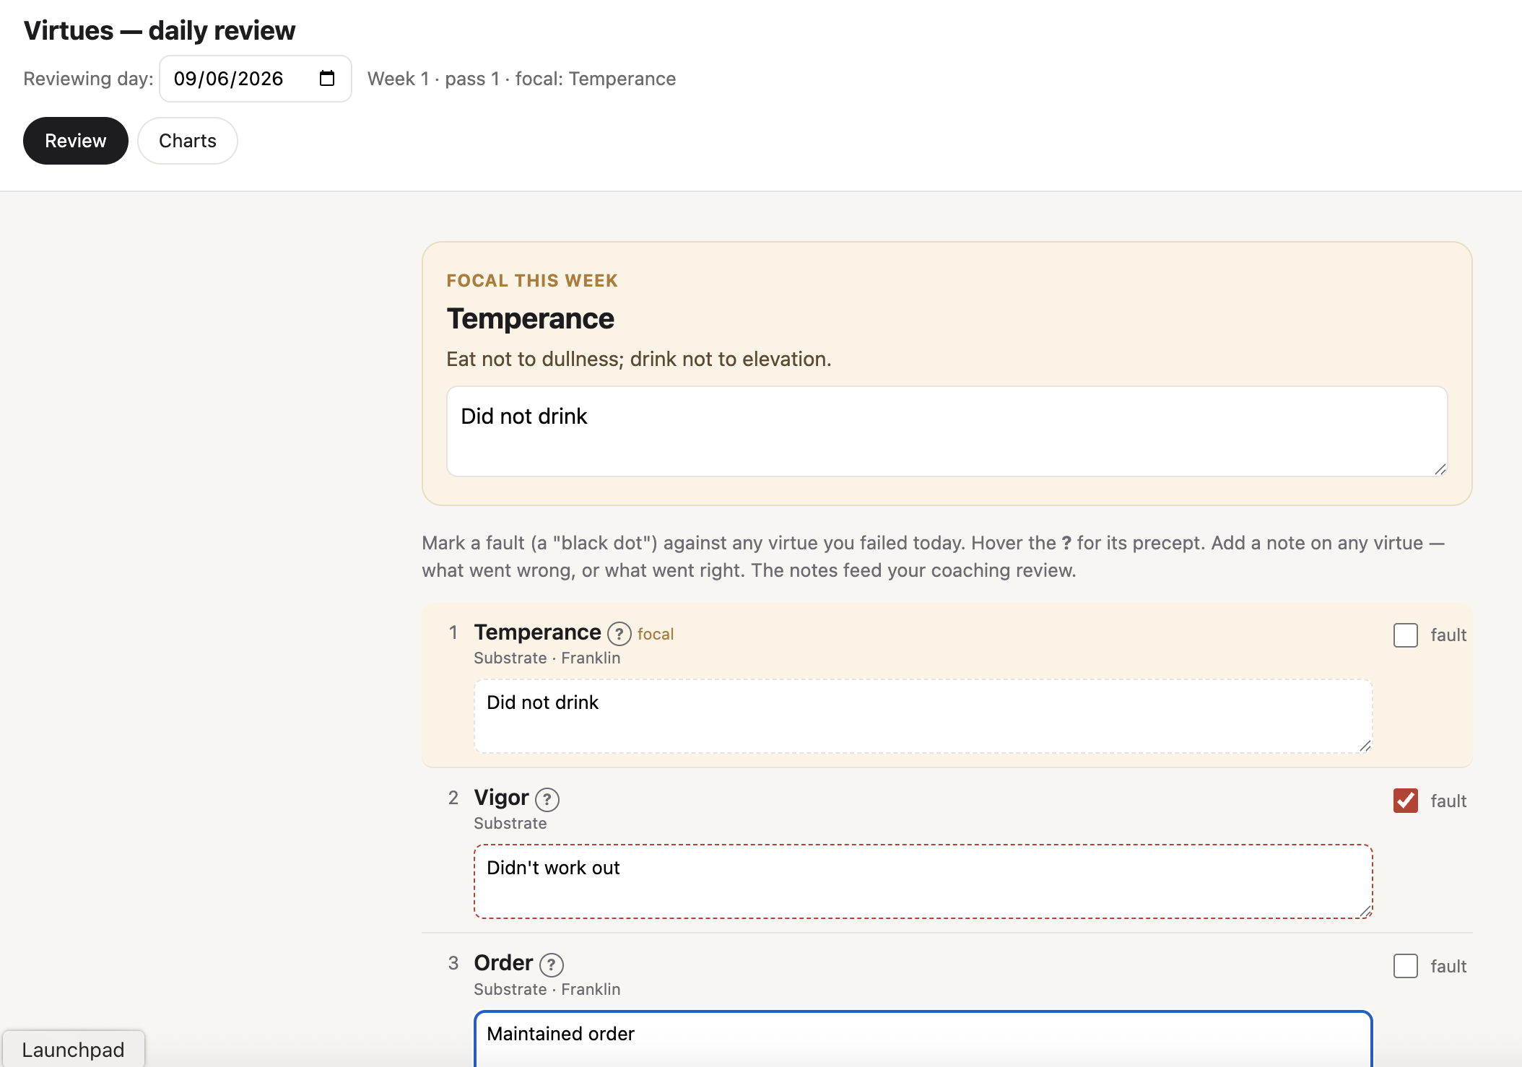This screenshot has width=1522, height=1067.
Task: Click the Temperance title in row 1
Action: (537, 632)
